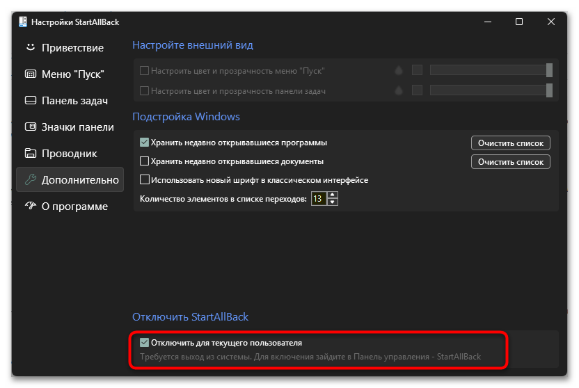579x388 pixels.
Task: Click the StartAllBack app icon in title bar
Action: pyautogui.click(x=23, y=22)
